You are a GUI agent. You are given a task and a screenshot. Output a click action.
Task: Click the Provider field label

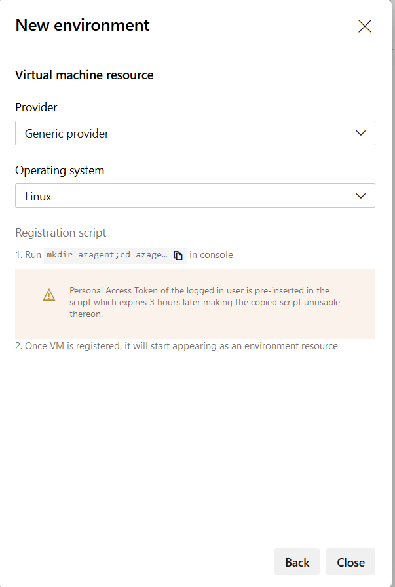[x=37, y=107]
